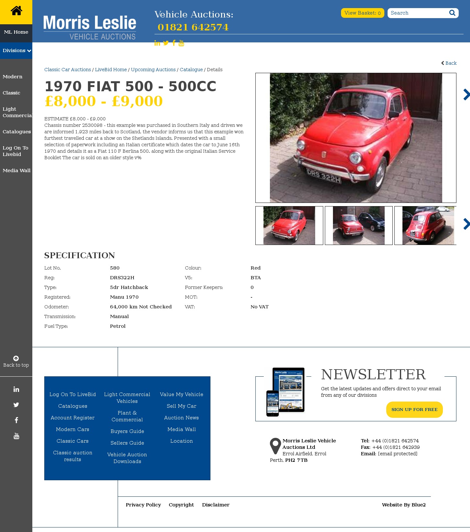Image resolution: width=470 pixels, height=532 pixels.
Task: Open Auction News footer link
Action: [x=182, y=418]
